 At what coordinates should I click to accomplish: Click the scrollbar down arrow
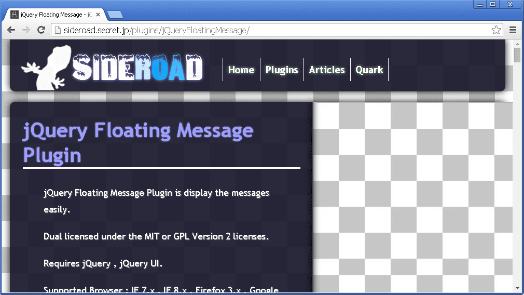(x=517, y=288)
